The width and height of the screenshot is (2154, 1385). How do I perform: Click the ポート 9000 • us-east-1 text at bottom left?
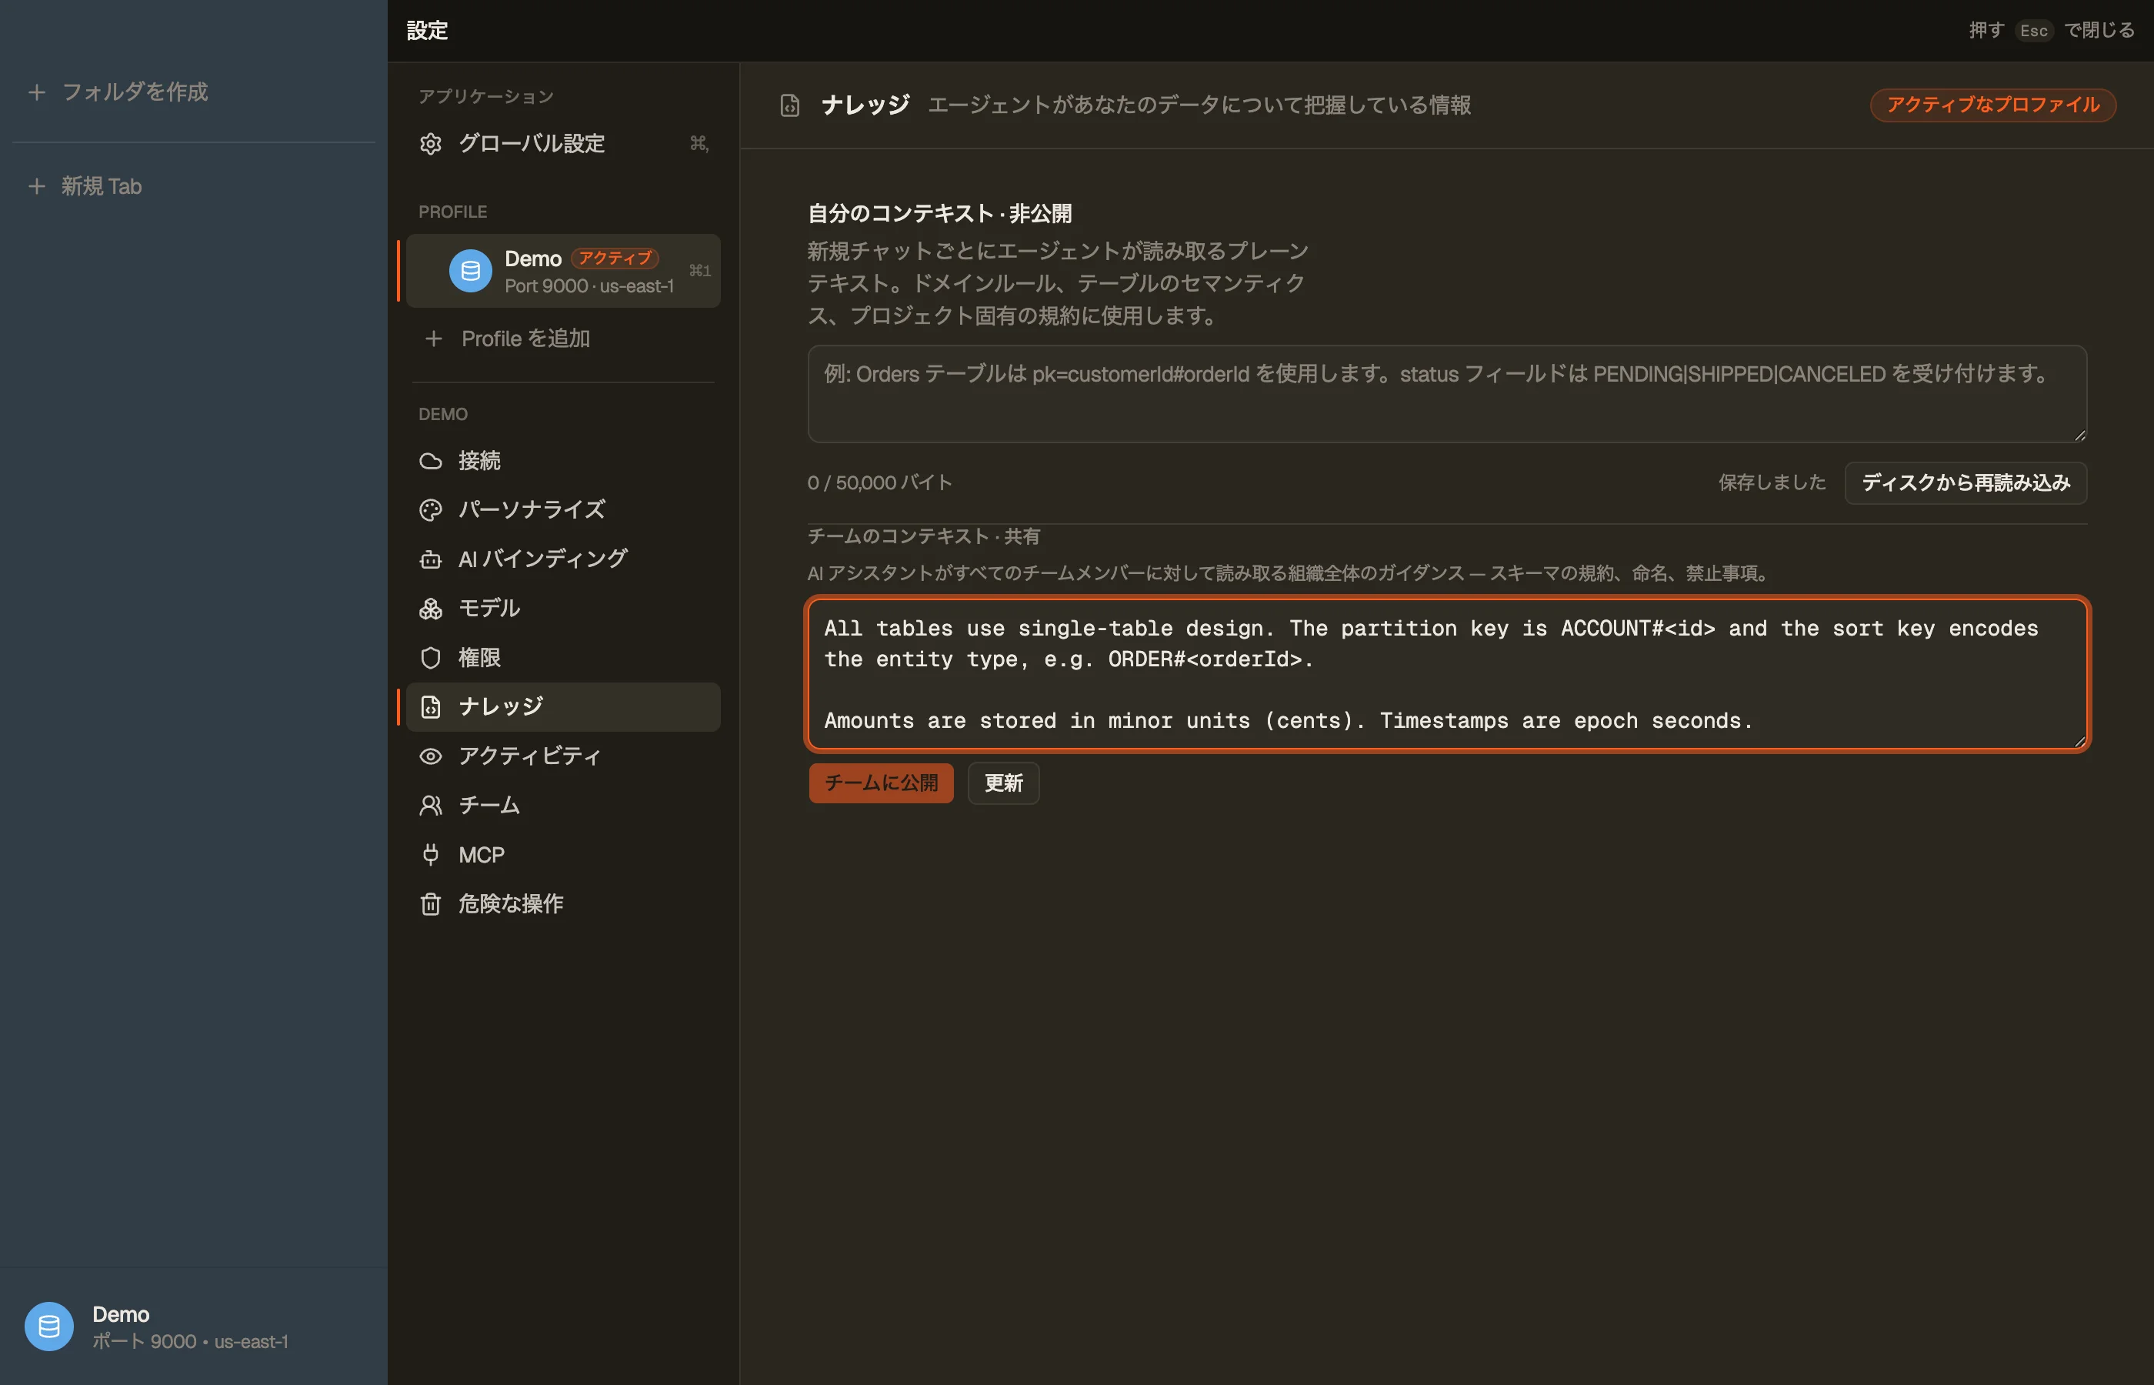click(190, 1342)
